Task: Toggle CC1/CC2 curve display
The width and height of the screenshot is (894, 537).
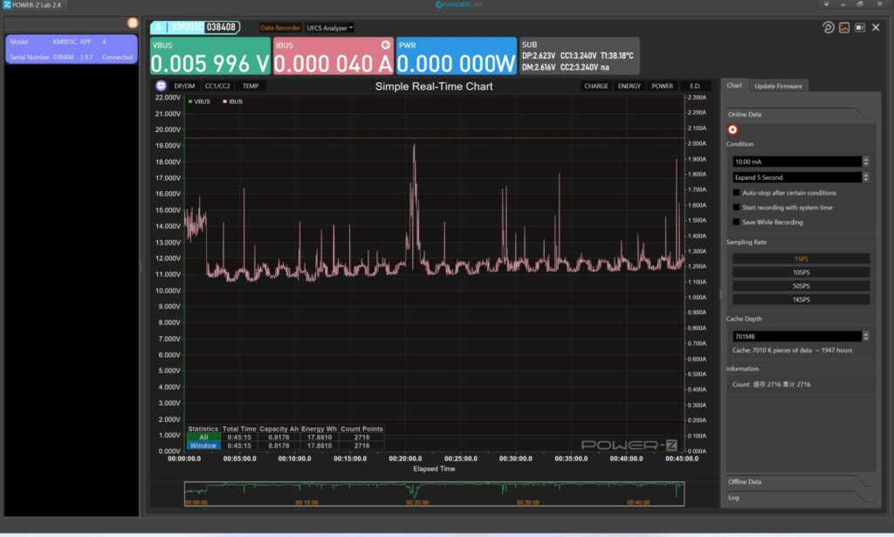Action: click(217, 86)
